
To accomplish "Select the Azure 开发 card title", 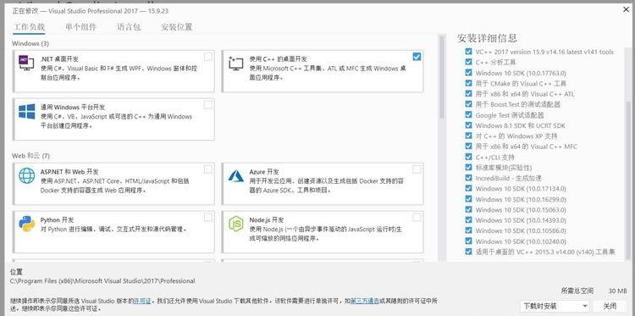I will [x=264, y=172].
